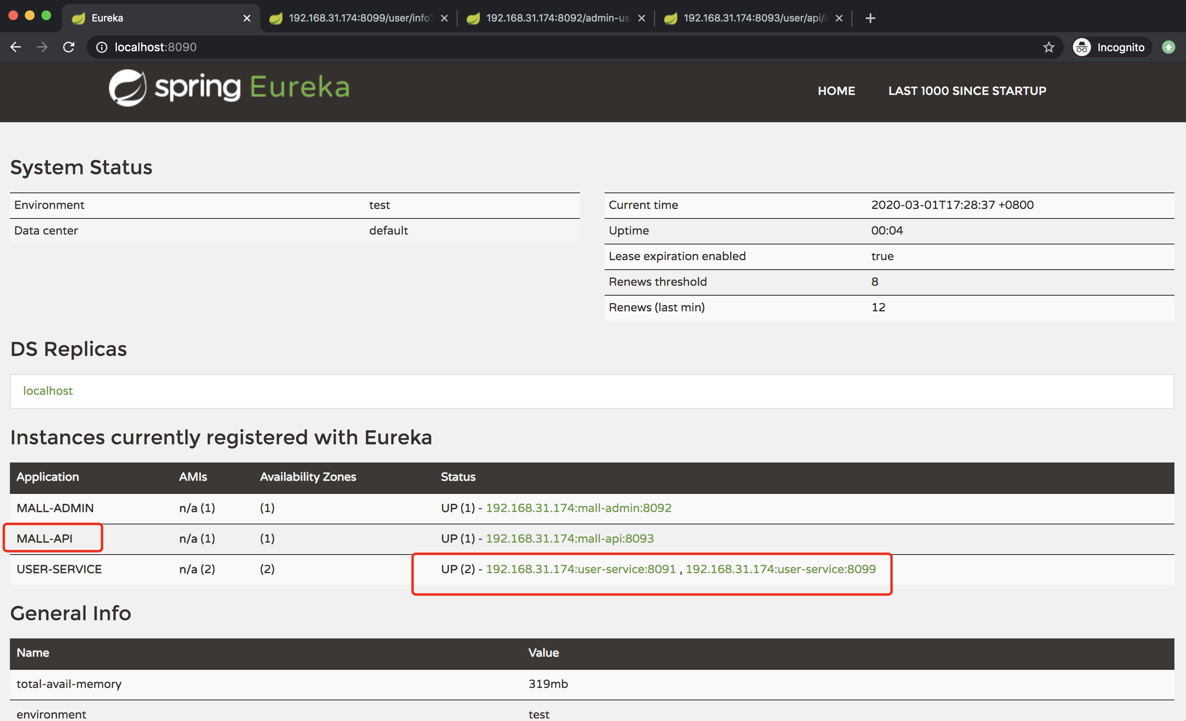Click inside the browser address bar
This screenshot has width=1186, height=721.
click(337, 47)
